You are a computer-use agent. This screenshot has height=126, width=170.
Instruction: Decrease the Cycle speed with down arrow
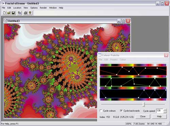(165, 112)
